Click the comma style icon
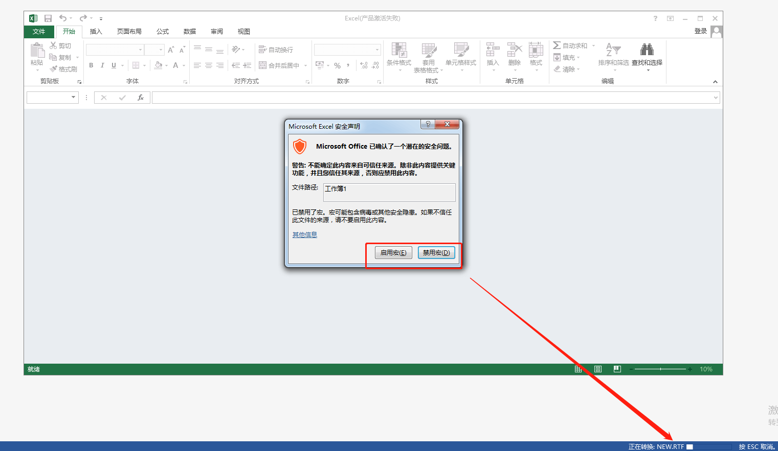This screenshot has width=778, height=451. tap(348, 65)
